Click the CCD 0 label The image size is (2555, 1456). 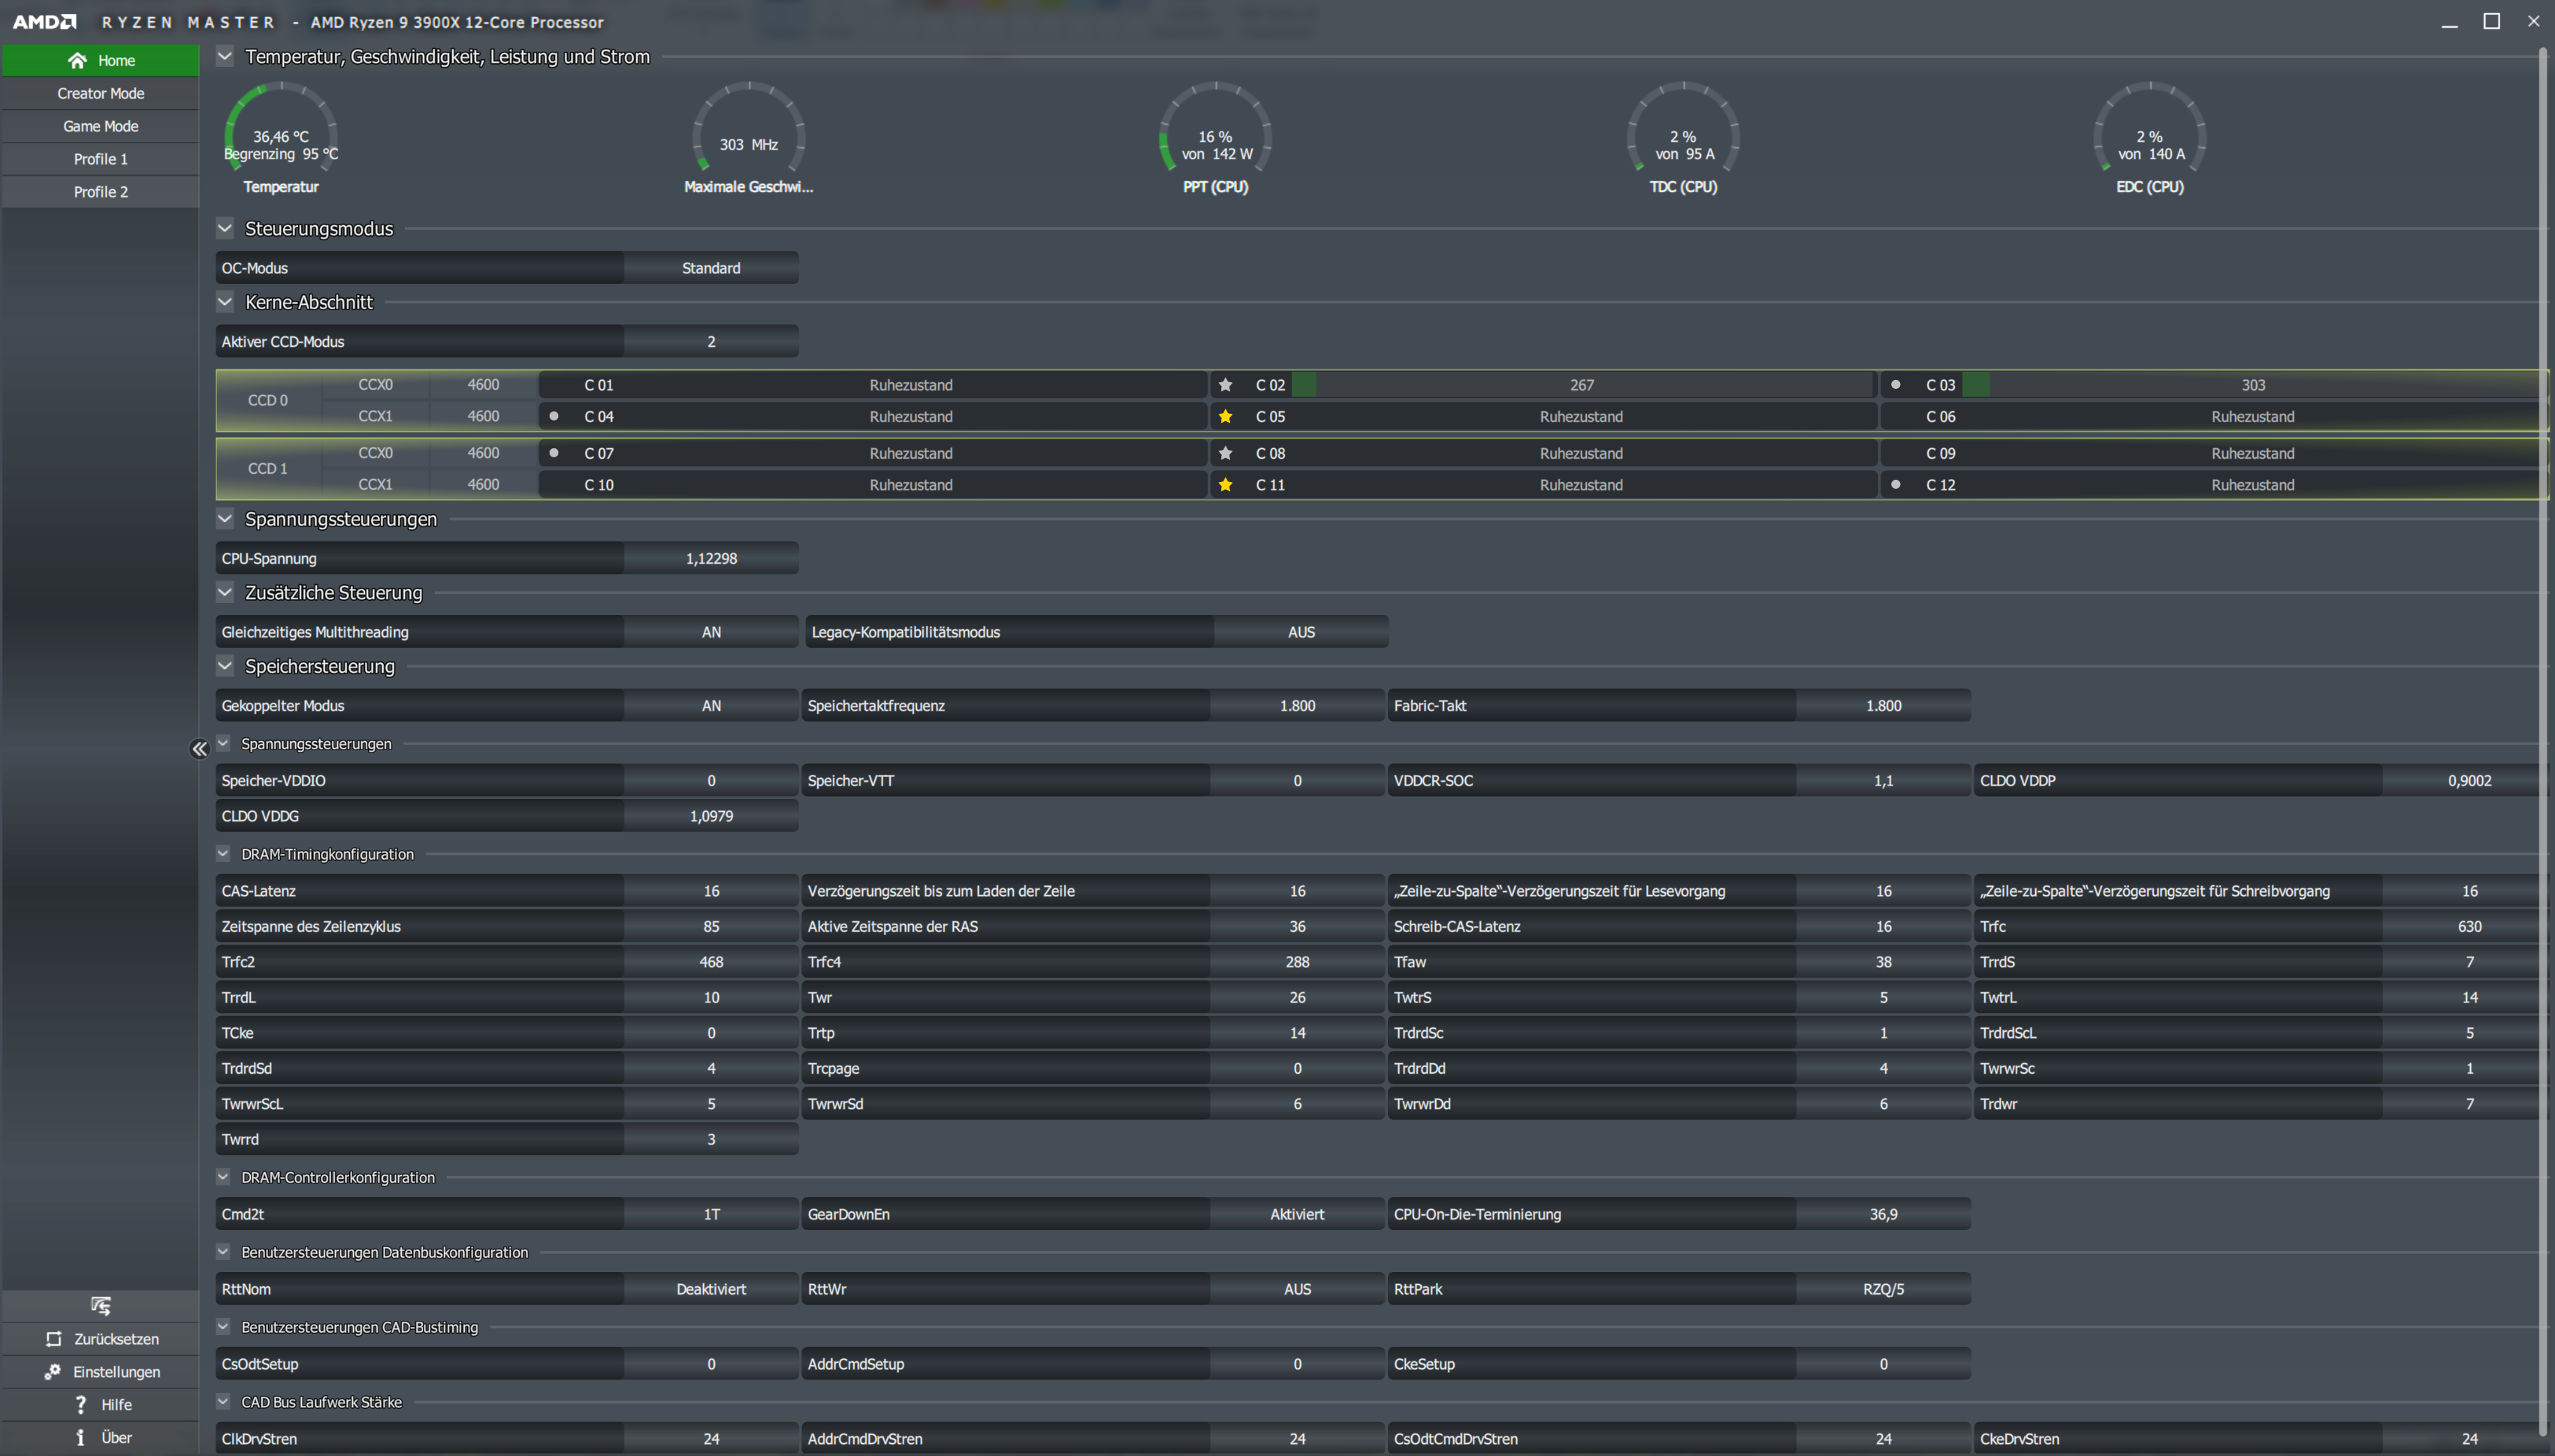coord(268,400)
